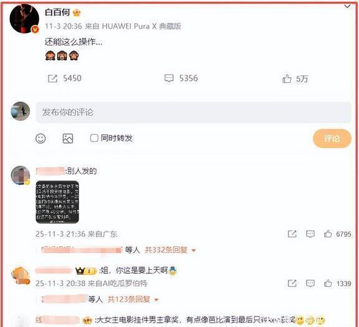Reply to the 别人发的 comment

click(310, 234)
